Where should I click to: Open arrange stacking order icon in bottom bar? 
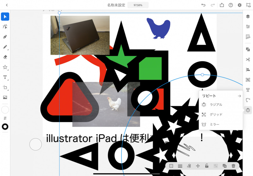(189, 166)
